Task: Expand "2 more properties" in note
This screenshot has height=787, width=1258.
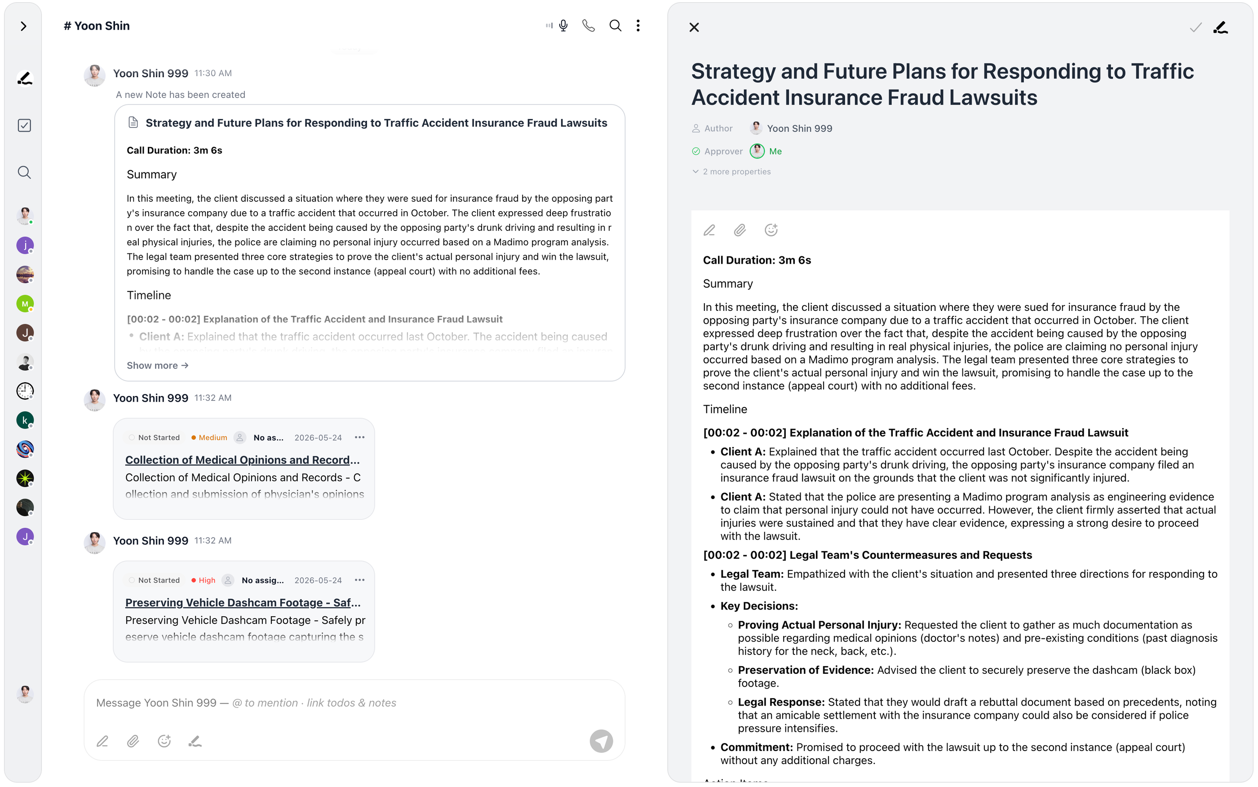Action: (x=731, y=171)
